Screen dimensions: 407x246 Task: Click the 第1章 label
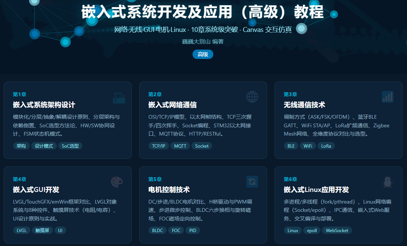tap(20, 94)
